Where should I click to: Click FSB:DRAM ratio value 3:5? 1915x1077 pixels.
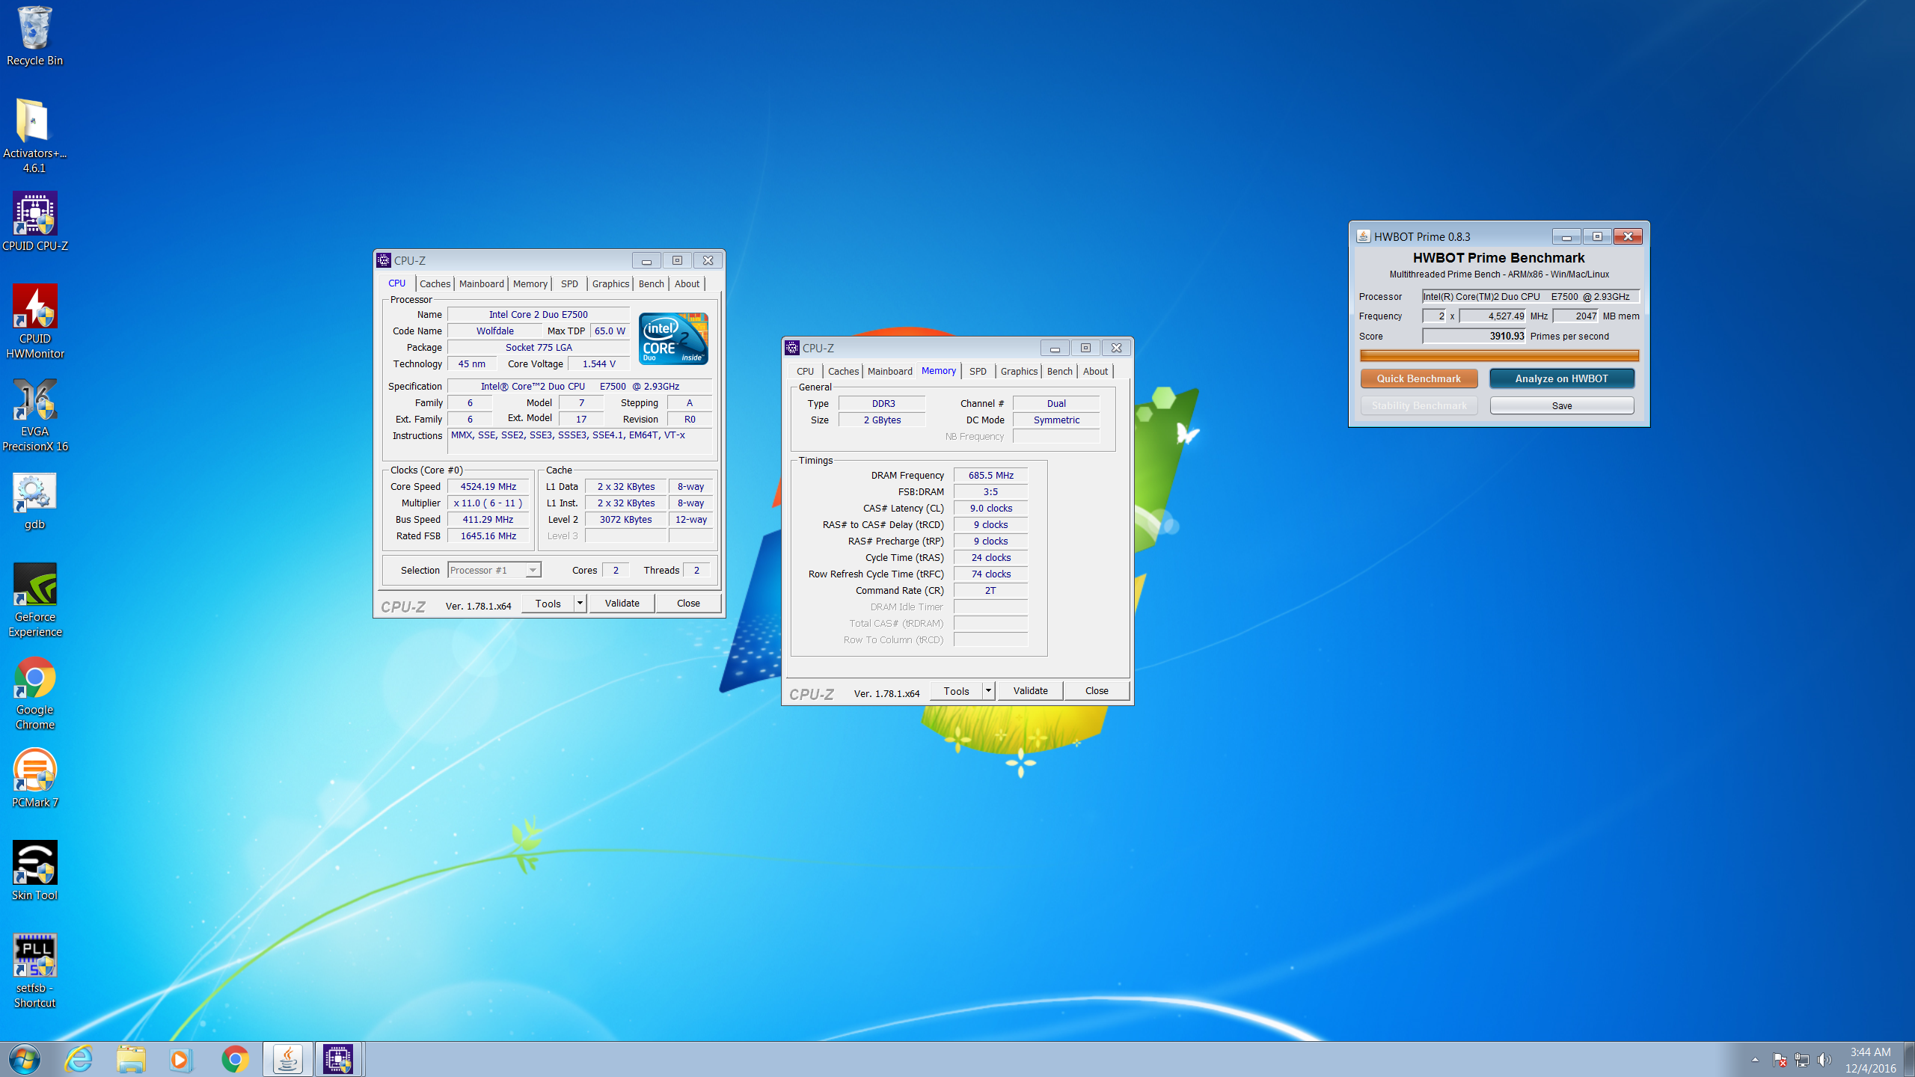pos(990,492)
